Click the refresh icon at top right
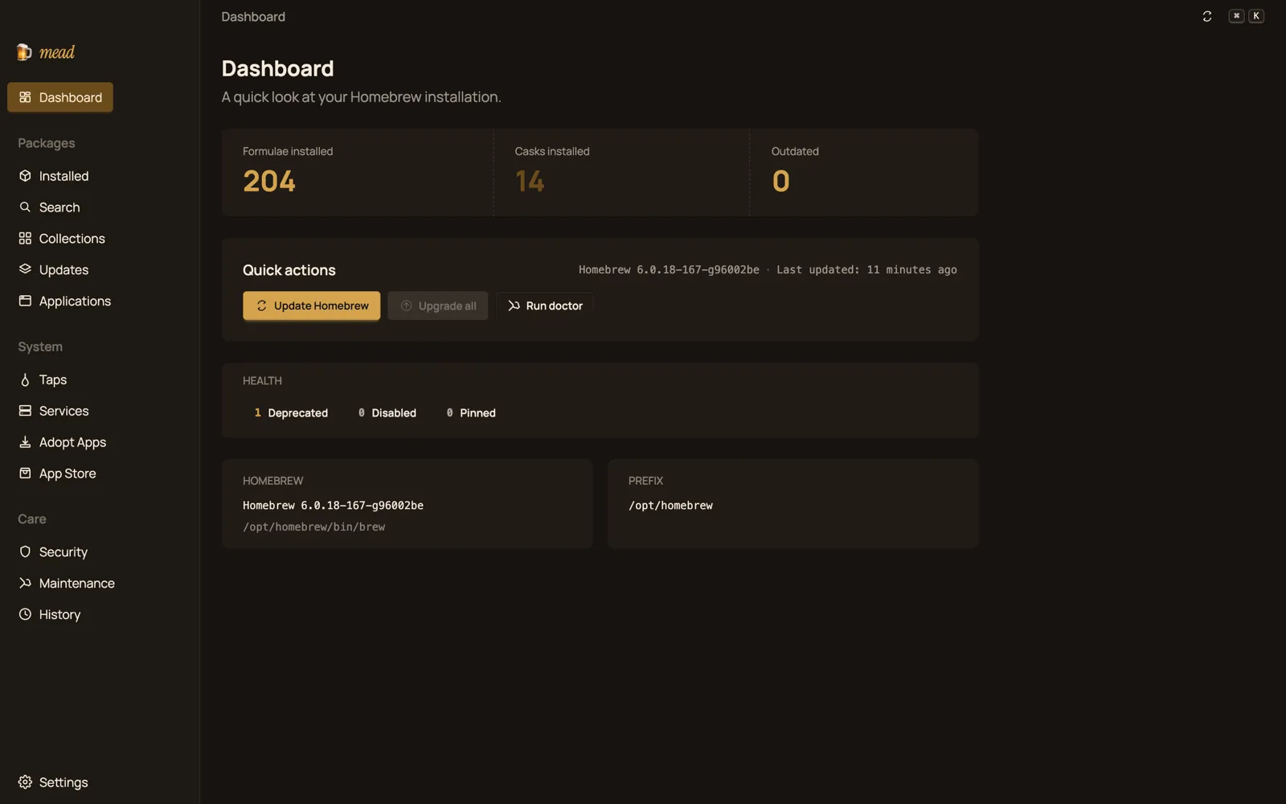1286x804 pixels. (x=1206, y=16)
